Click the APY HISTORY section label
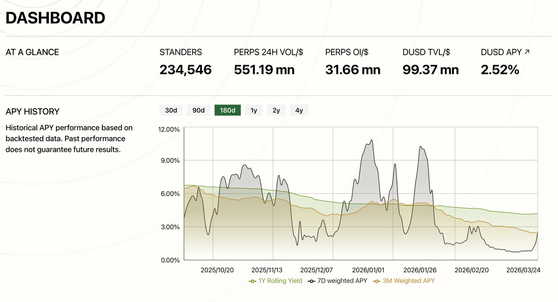The image size is (558, 302). pyautogui.click(x=33, y=112)
